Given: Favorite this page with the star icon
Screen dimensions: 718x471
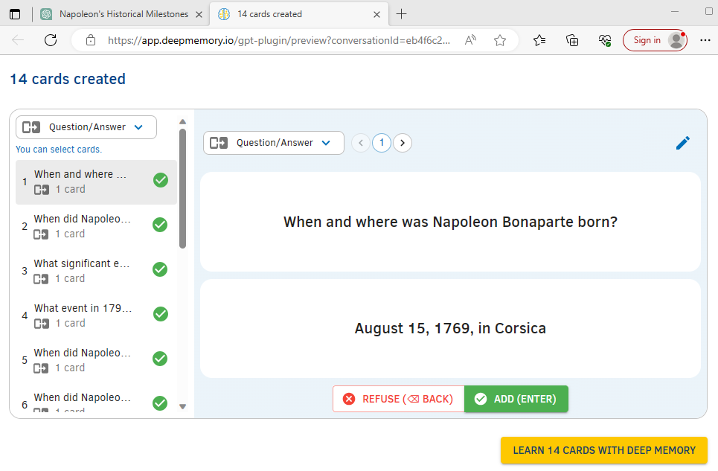Looking at the screenshot, I should click(500, 40).
